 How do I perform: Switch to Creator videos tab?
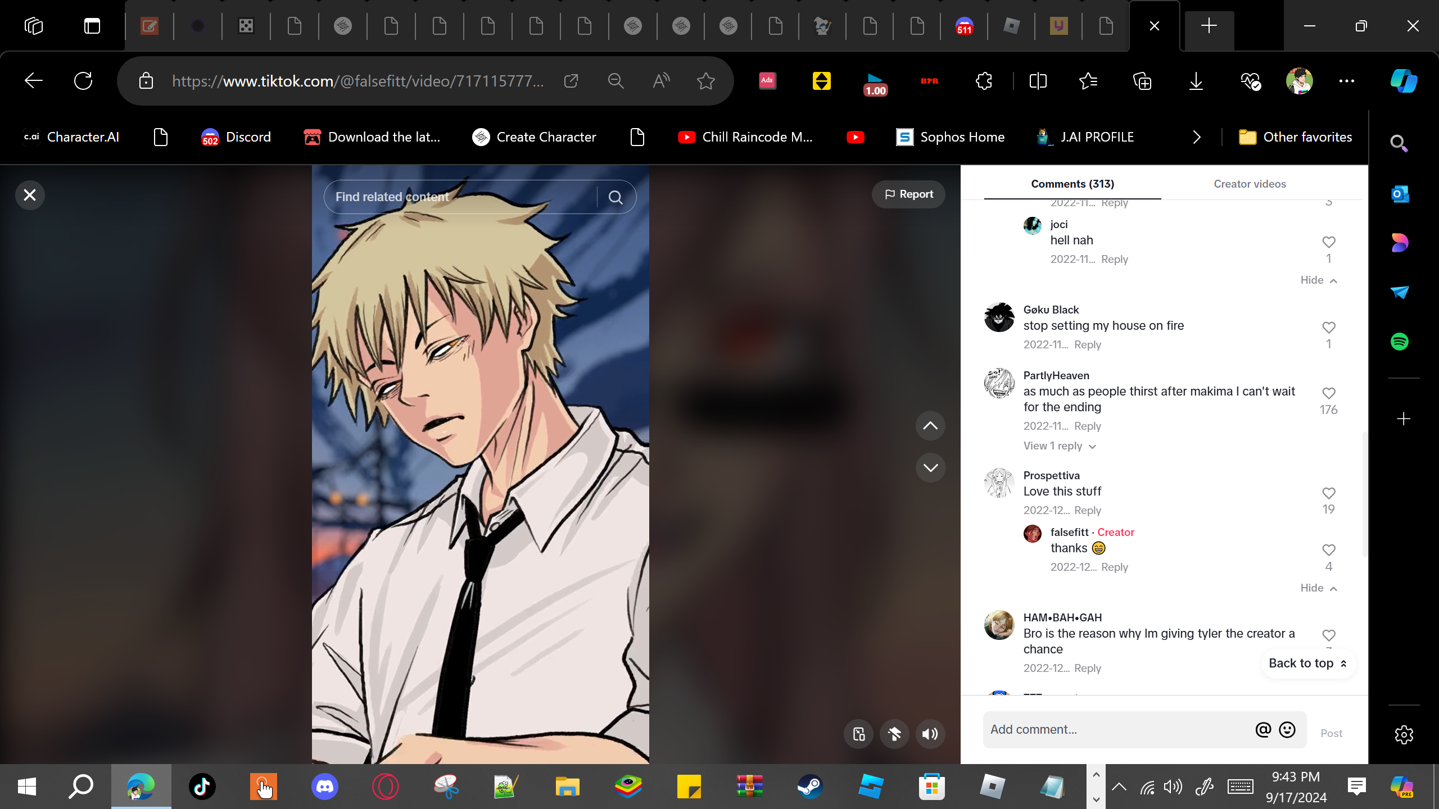(x=1249, y=184)
